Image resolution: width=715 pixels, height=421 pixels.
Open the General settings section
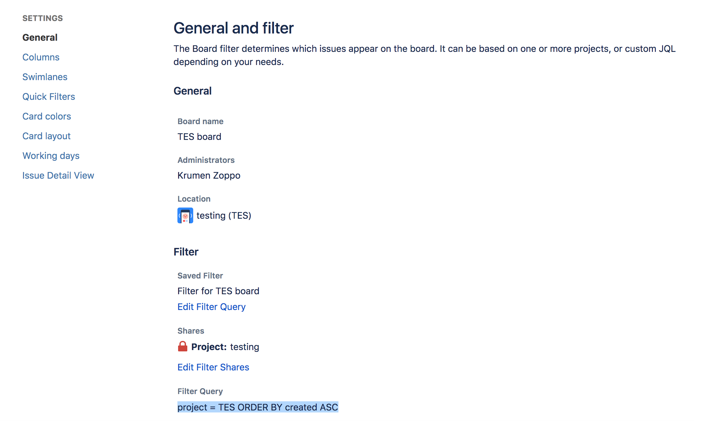point(39,37)
